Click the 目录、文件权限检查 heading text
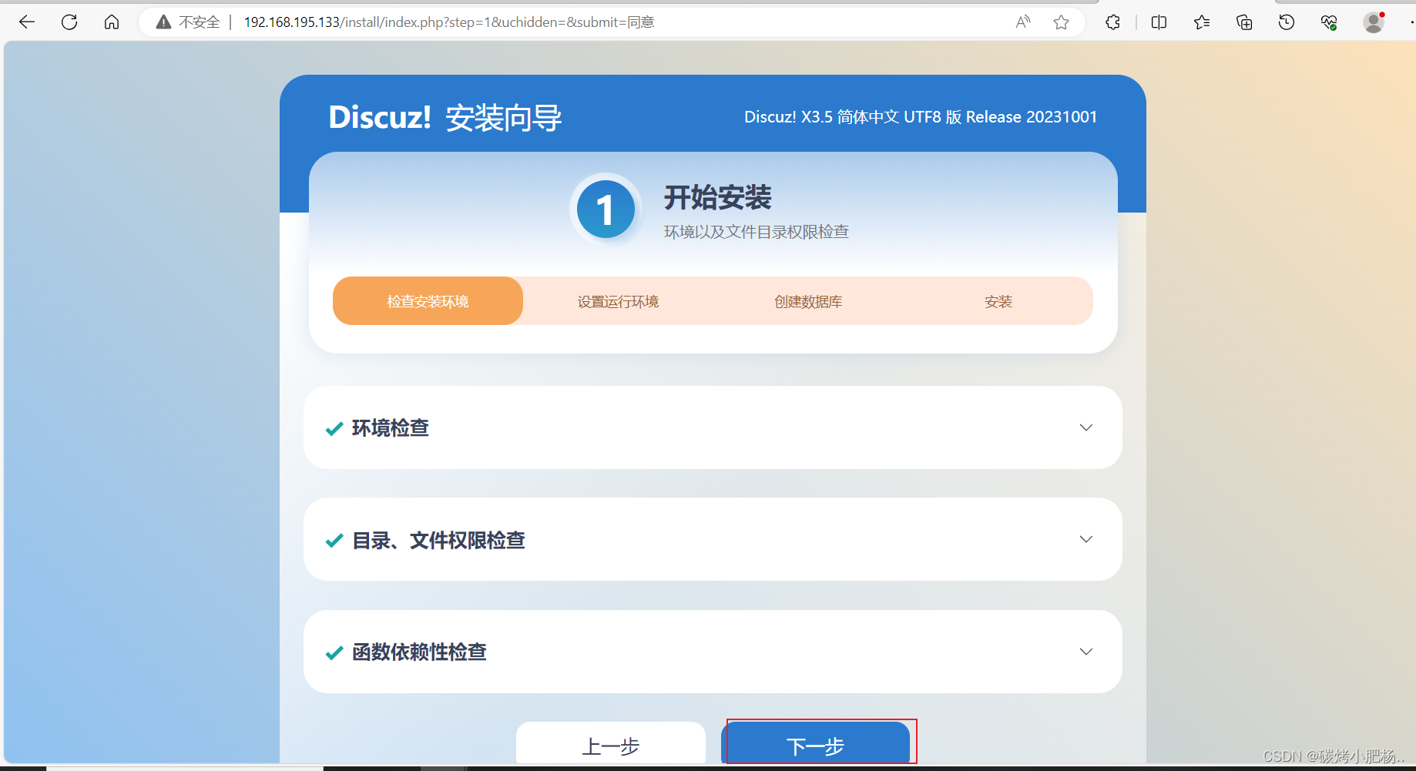This screenshot has height=771, width=1416. click(x=438, y=541)
